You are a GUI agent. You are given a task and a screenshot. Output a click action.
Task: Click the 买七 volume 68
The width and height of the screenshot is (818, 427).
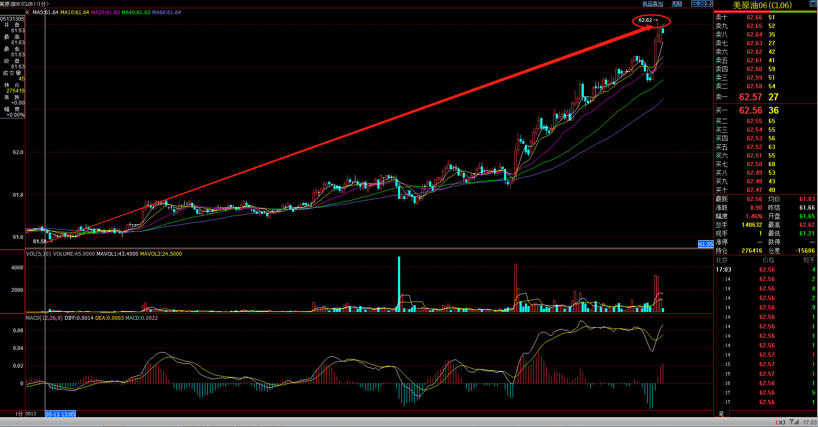pos(772,164)
